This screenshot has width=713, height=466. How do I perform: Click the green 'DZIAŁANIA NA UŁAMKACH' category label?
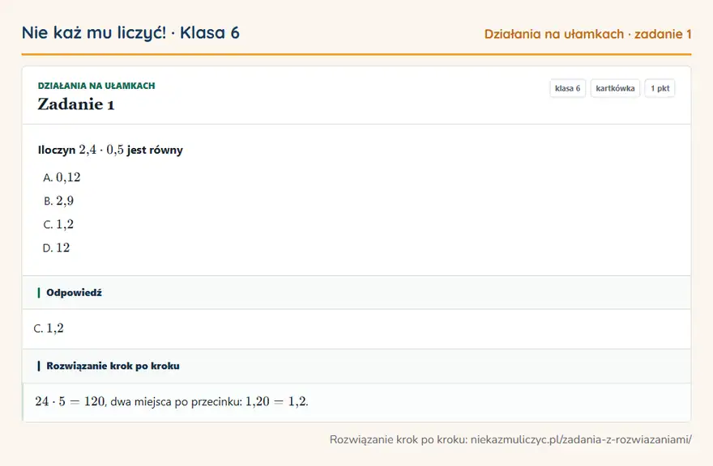[x=96, y=86]
